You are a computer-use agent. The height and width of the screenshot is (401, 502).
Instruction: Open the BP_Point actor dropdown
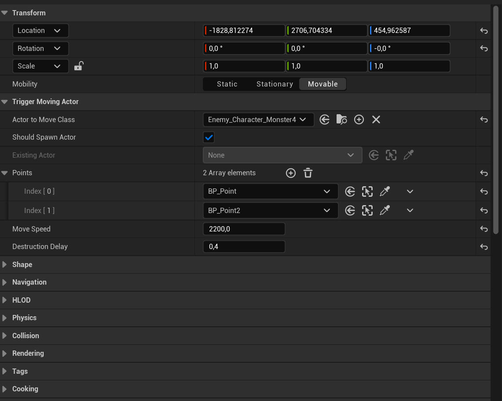coord(270,191)
